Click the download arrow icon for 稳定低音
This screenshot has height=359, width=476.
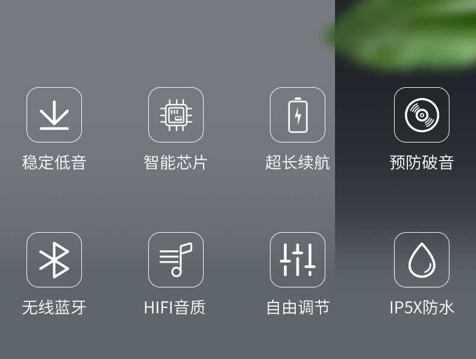click(x=54, y=115)
